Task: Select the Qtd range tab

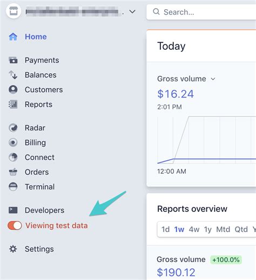Action: 241,230
